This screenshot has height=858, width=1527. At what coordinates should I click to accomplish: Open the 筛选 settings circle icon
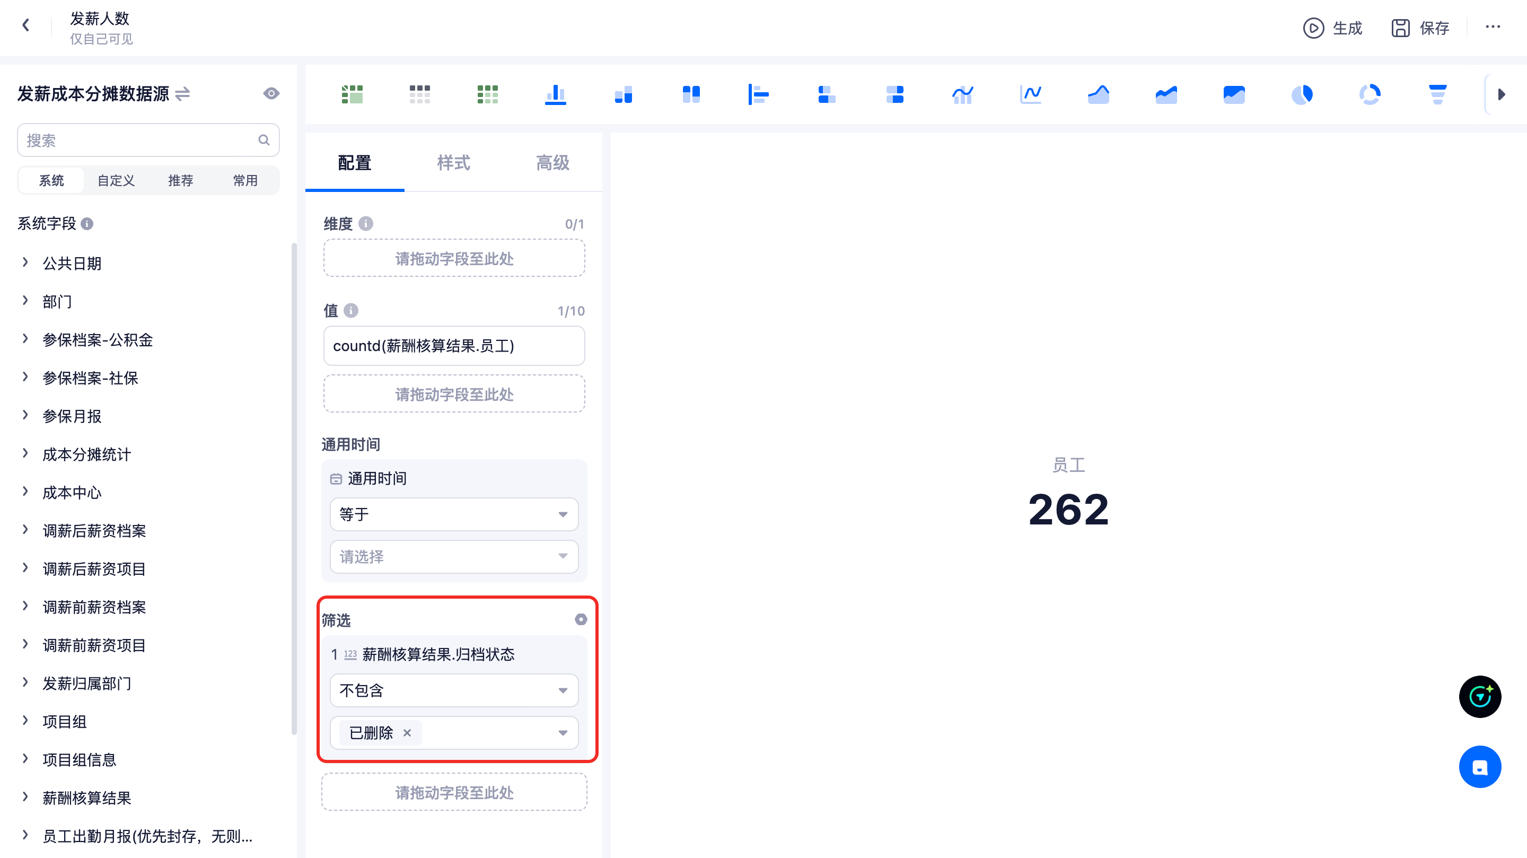[x=581, y=619]
